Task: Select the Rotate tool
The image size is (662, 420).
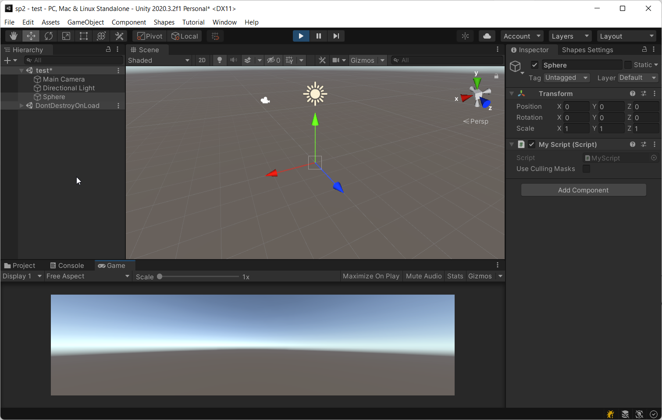Action: pos(49,36)
